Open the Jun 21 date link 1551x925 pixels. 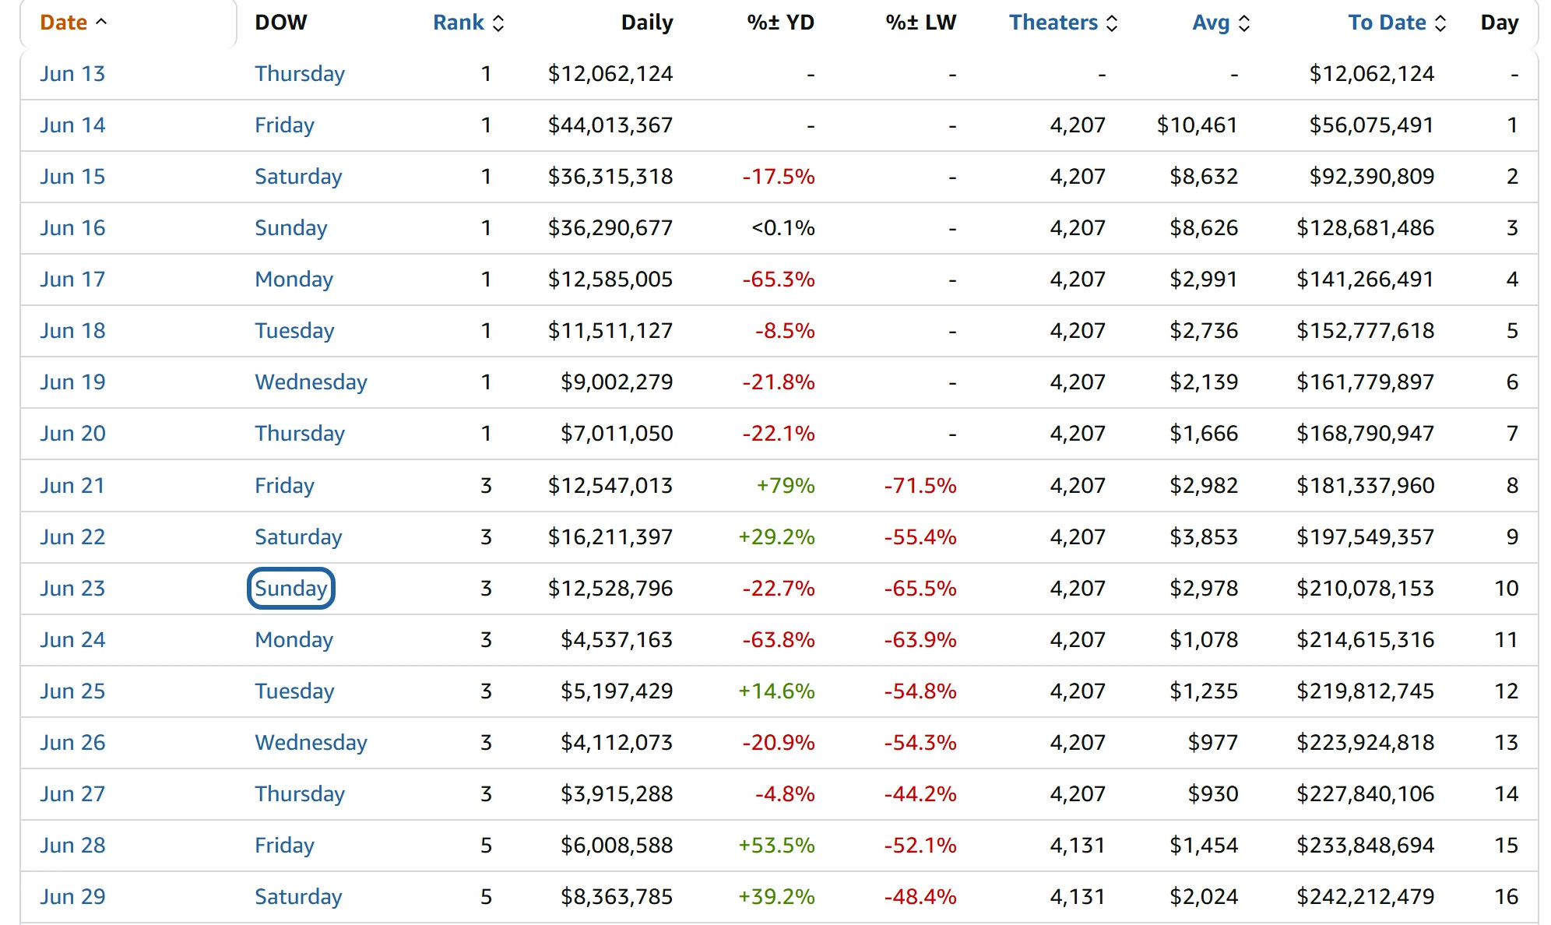pos(72,486)
